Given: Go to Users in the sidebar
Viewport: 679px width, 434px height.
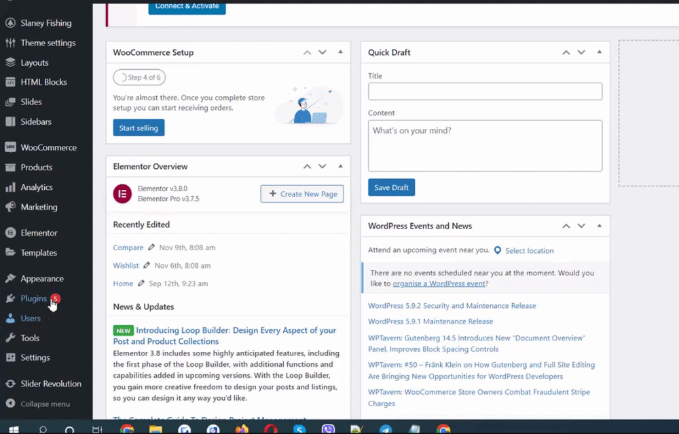Looking at the screenshot, I should (31, 319).
